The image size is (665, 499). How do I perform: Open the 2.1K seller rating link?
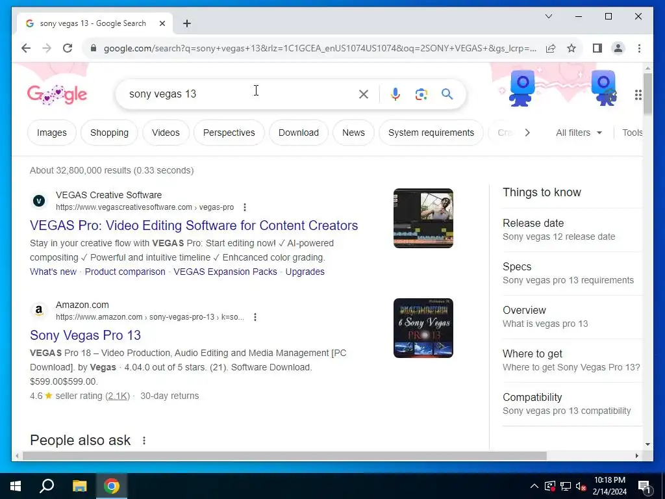[118, 396]
